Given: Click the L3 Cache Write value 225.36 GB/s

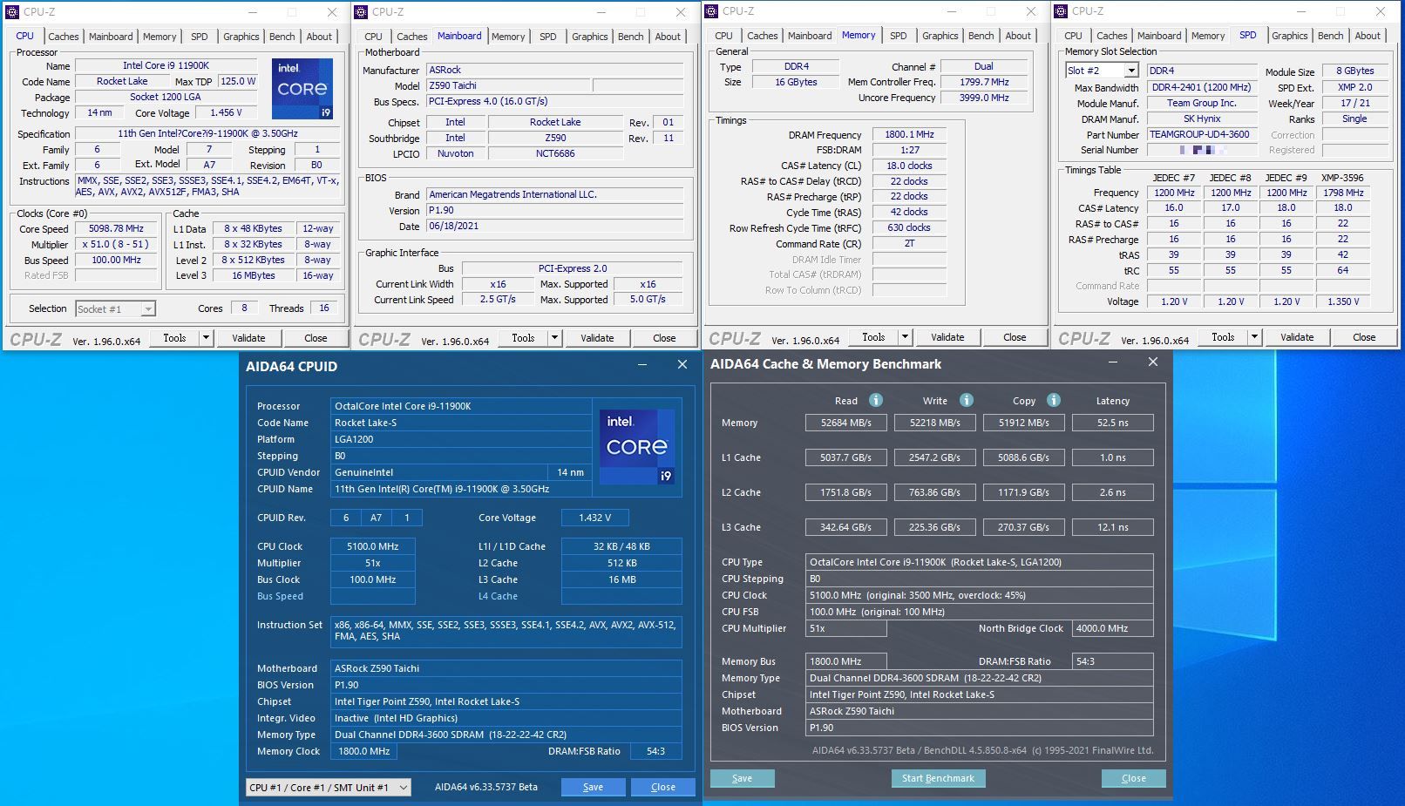Looking at the screenshot, I should tap(934, 527).
